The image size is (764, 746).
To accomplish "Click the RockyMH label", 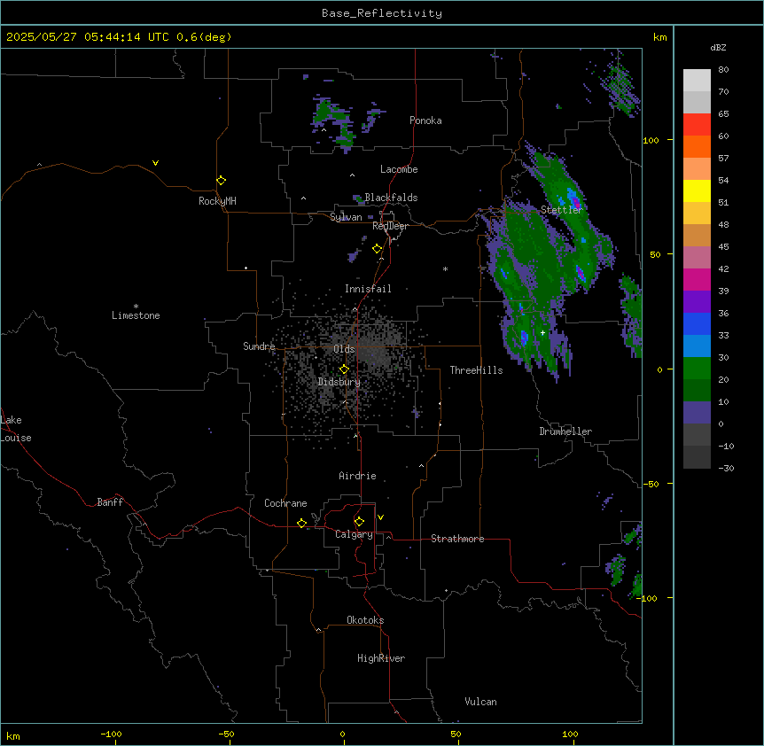I will point(217,201).
